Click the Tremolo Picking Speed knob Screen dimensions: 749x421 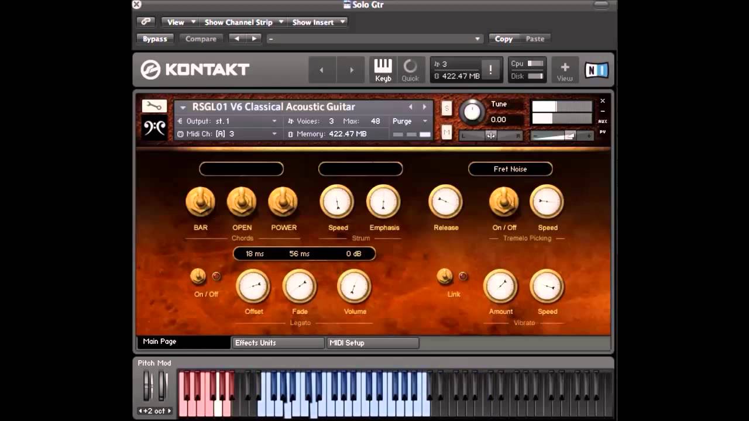coord(547,202)
